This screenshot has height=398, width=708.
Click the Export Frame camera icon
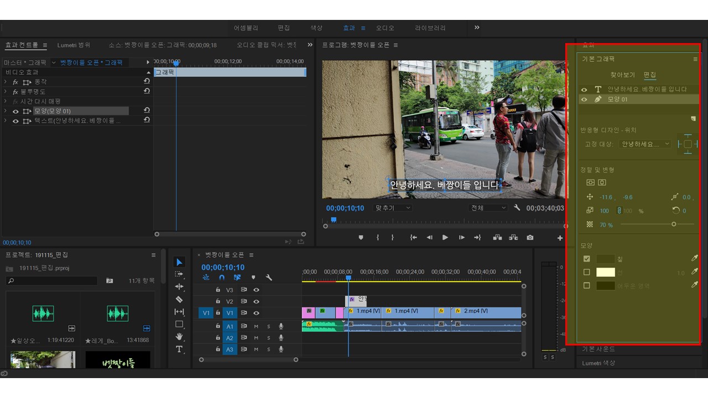pos(530,238)
